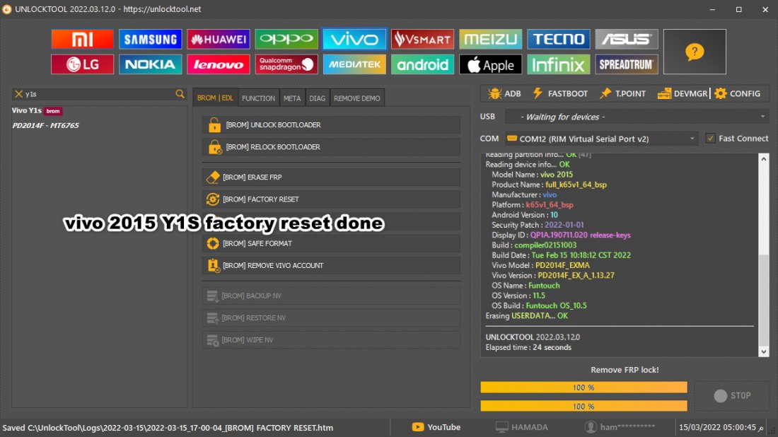Open the ADB tool

click(x=504, y=94)
